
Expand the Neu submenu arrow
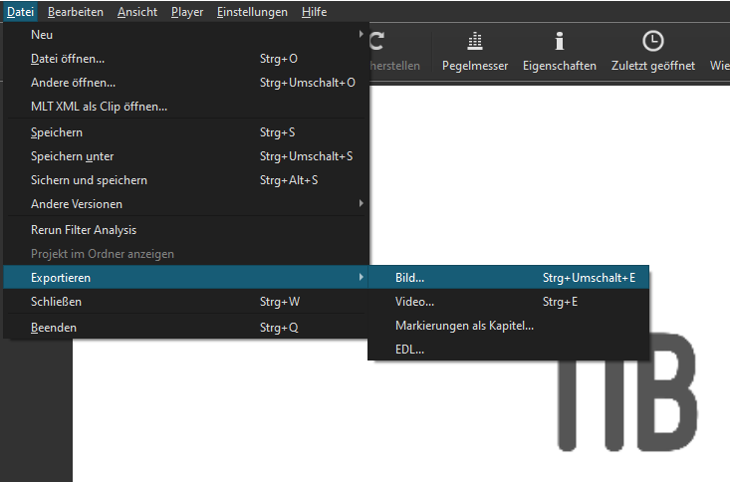pyautogui.click(x=361, y=35)
